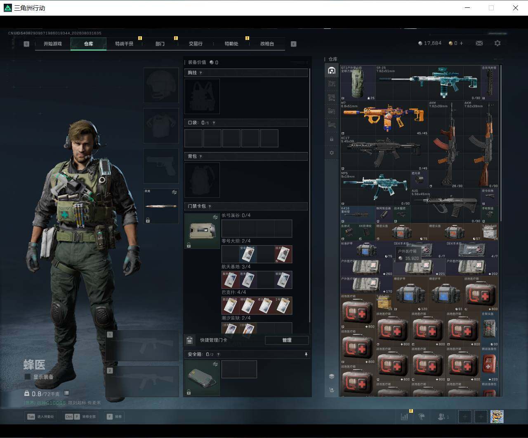Click the stack layers icon in warehouse sidebar

coord(332,376)
